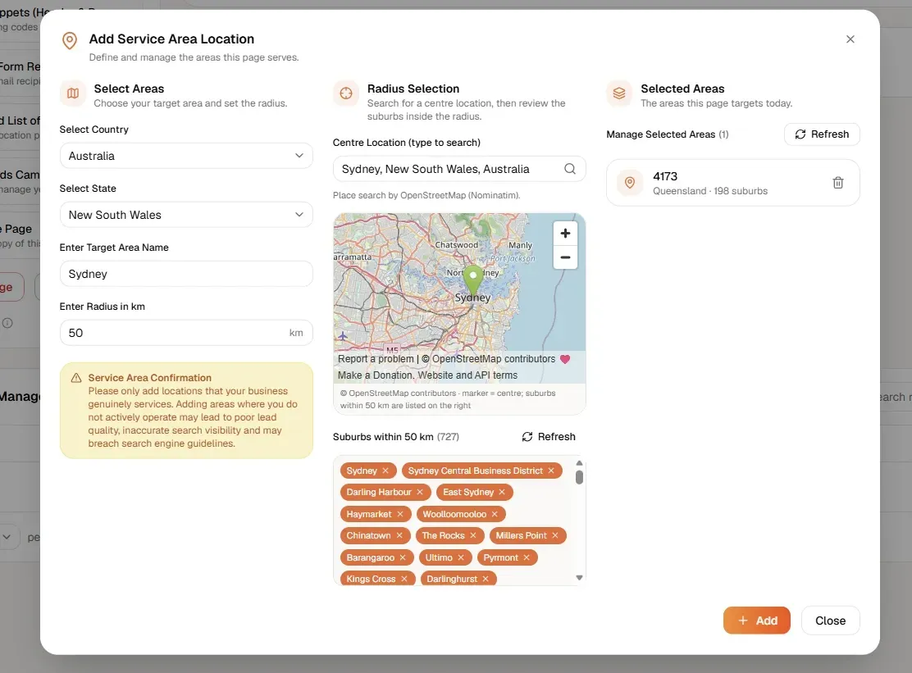This screenshot has width=912, height=673.
Task: Remove the Barangaroo chip
Action: [403, 558]
